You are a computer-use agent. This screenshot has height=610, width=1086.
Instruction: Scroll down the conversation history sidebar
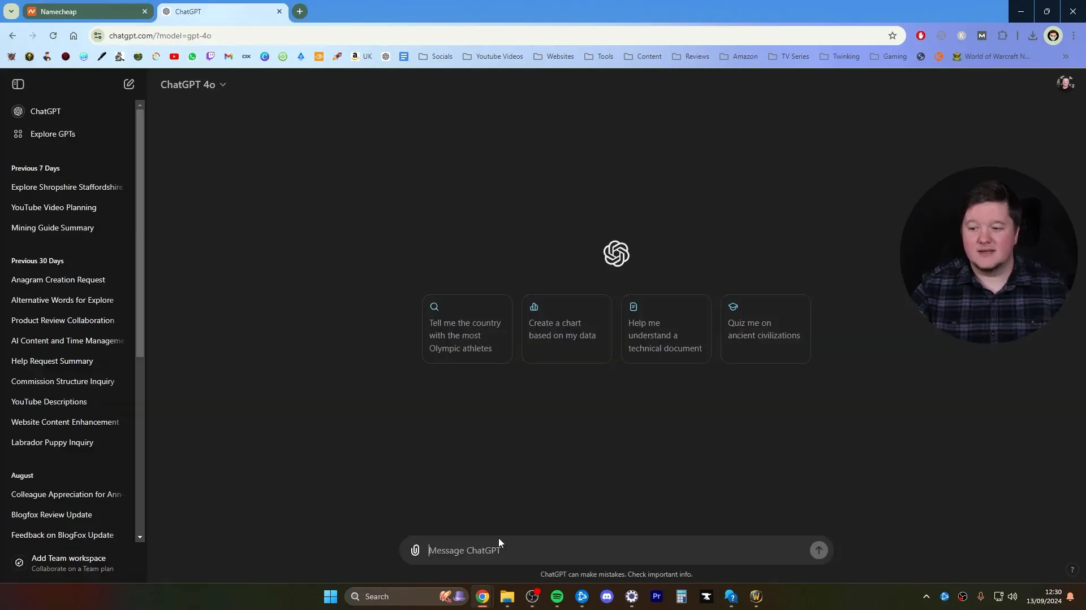140,535
